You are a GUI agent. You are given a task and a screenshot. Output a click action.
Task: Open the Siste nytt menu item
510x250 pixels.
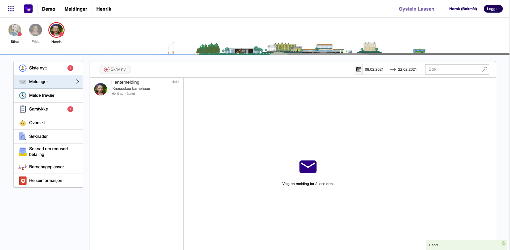pos(38,68)
